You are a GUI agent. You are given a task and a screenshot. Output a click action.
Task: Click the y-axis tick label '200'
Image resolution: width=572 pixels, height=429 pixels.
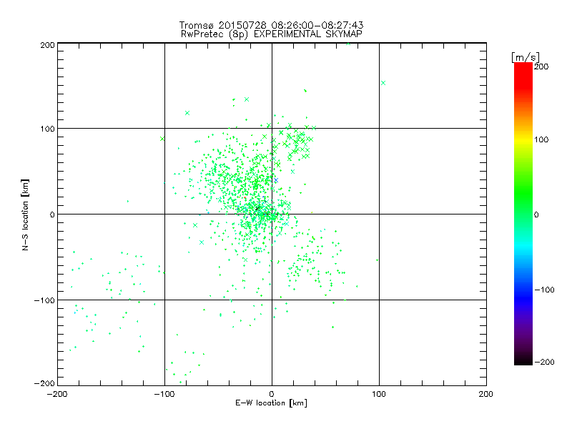pos(47,45)
